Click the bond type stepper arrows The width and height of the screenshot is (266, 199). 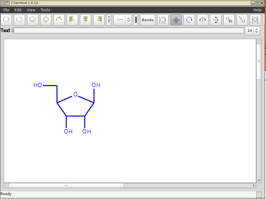[129, 20]
